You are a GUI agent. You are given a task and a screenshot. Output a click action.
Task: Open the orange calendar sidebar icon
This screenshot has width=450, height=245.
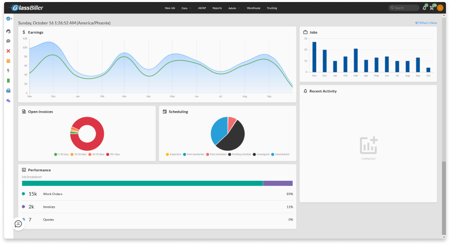[8, 61]
